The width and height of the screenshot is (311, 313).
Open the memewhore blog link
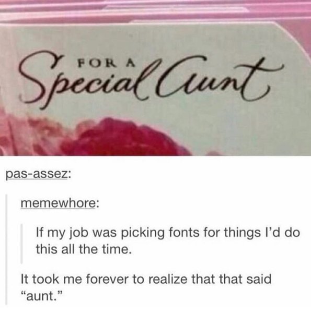pyautogui.click(x=58, y=203)
